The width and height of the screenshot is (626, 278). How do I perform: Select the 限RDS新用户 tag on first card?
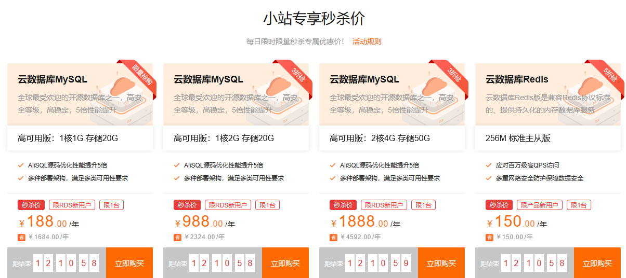click(72, 205)
